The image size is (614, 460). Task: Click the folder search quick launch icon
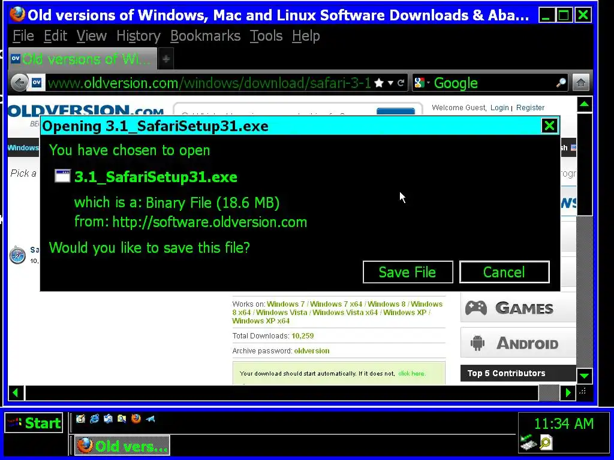click(x=122, y=419)
